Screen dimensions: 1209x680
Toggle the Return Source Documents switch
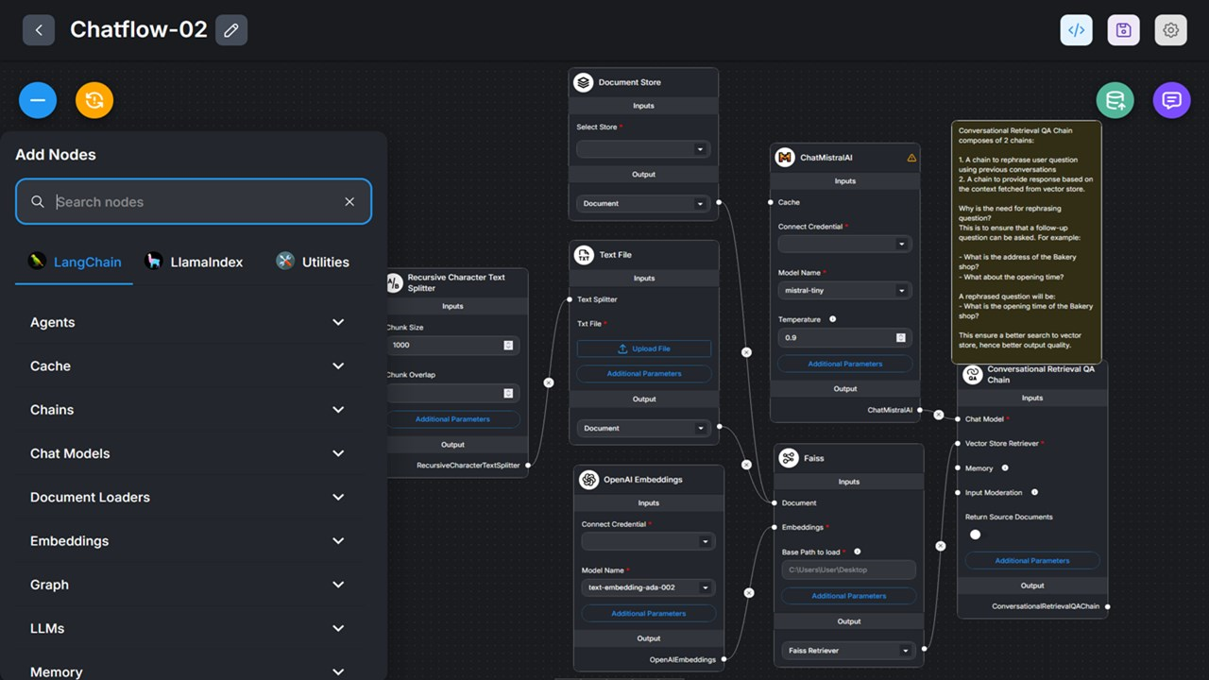(x=976, y=535)
